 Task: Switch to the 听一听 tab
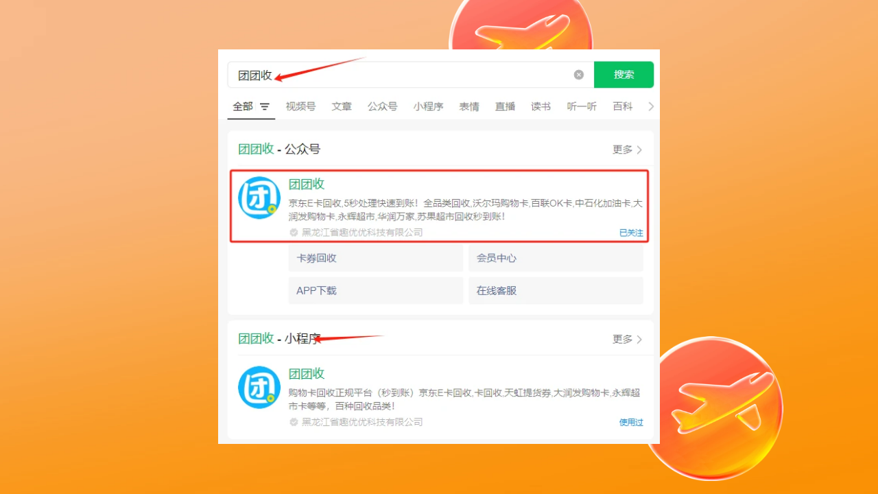582,106
